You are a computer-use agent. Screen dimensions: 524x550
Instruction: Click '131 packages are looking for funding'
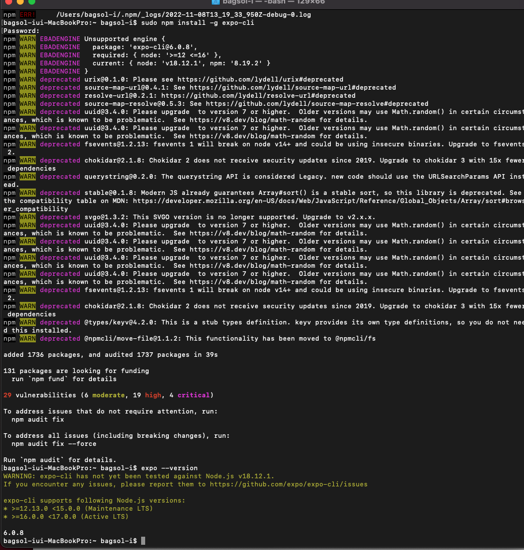click(76, 371)
